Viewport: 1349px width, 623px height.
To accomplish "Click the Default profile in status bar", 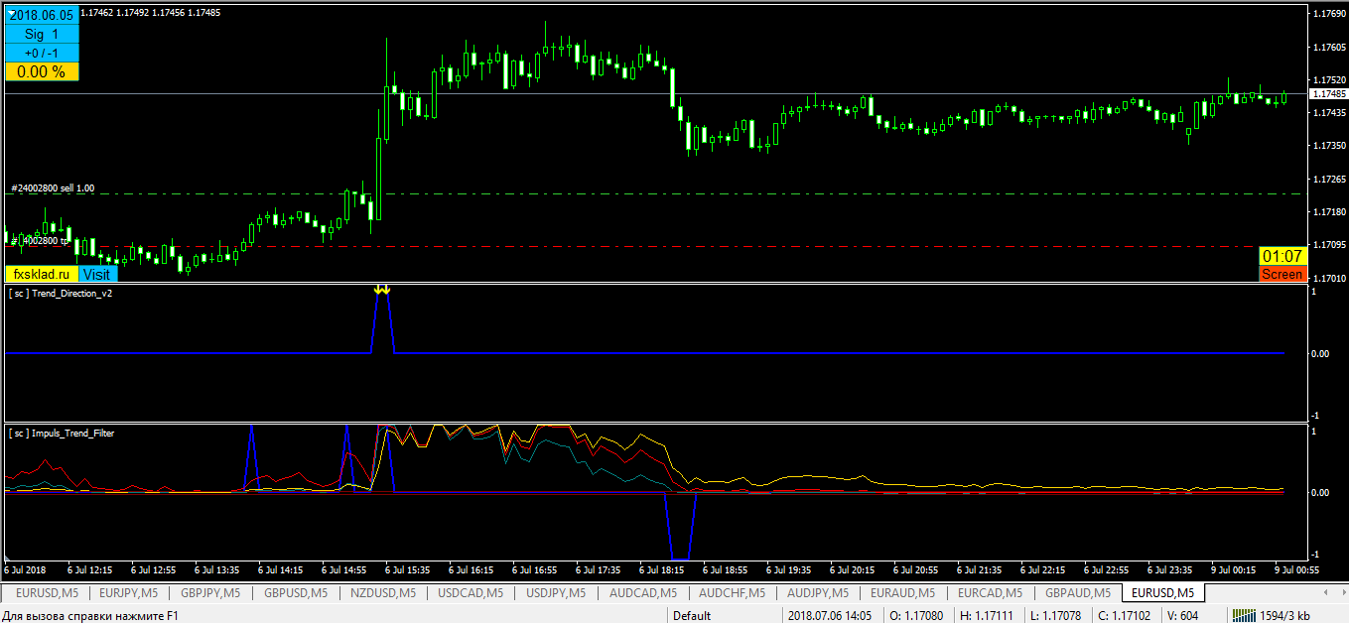I will click(692, 615).
